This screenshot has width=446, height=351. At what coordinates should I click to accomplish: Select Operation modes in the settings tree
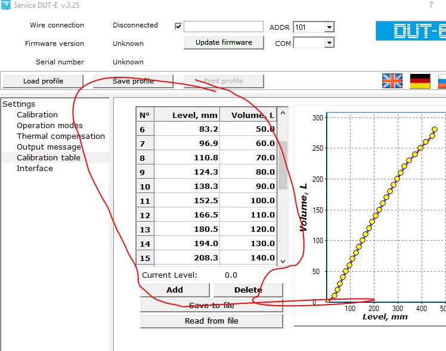(x=49, y=126)
